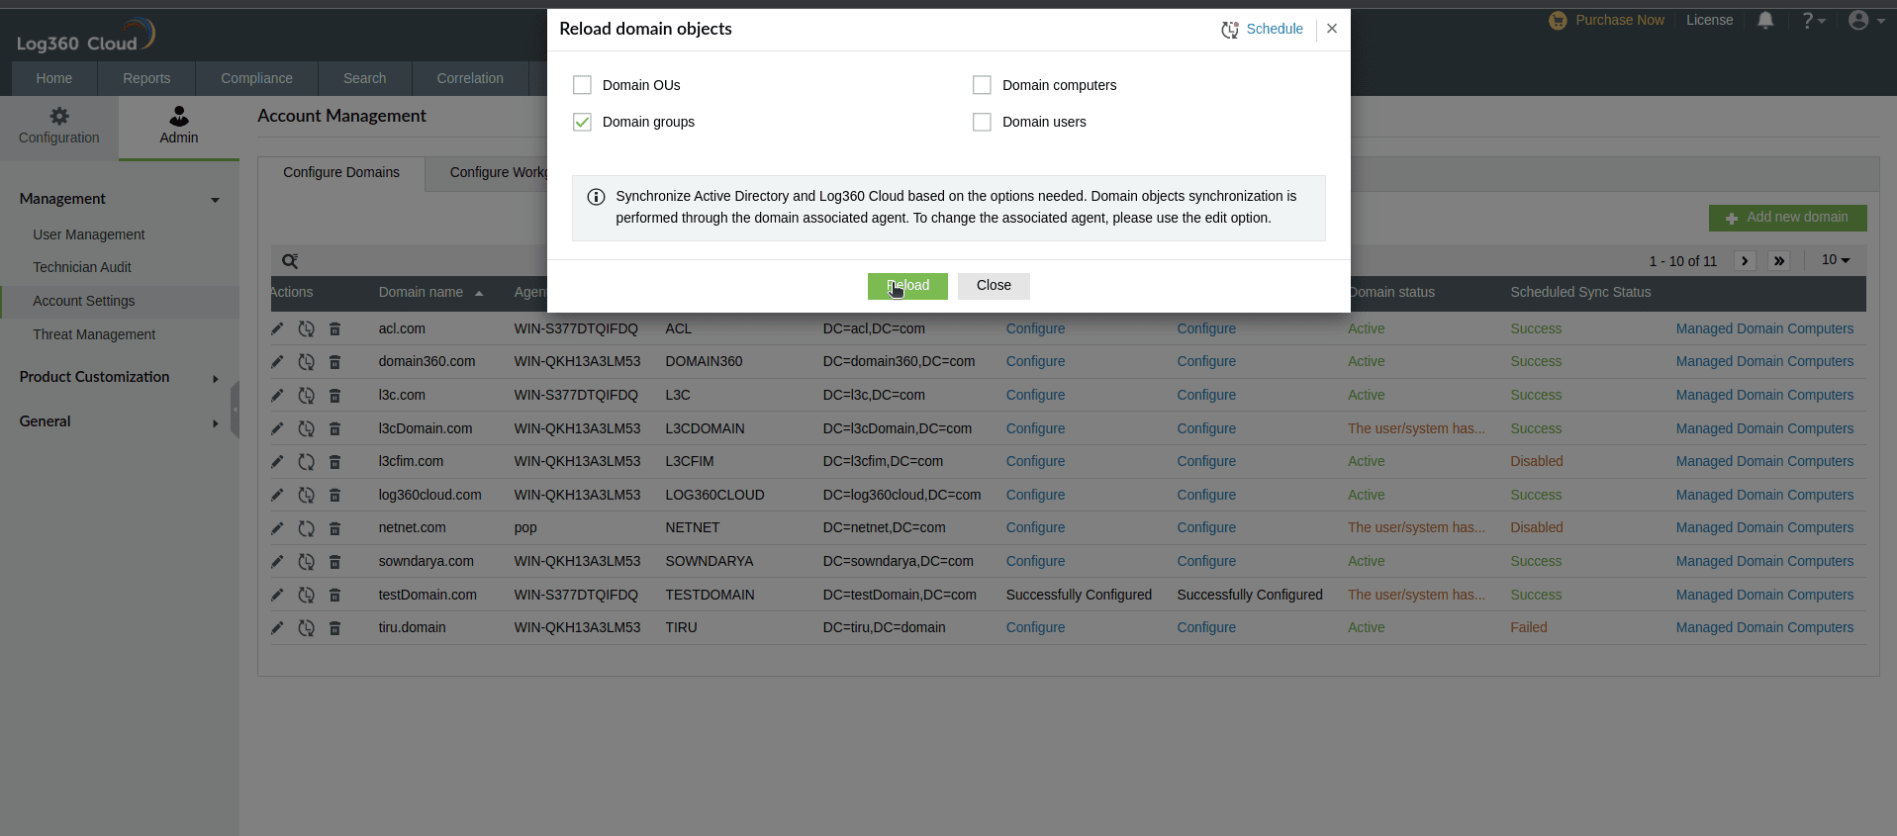Delete netnet.com via trash icon
1897x836 pixels.
334,527
